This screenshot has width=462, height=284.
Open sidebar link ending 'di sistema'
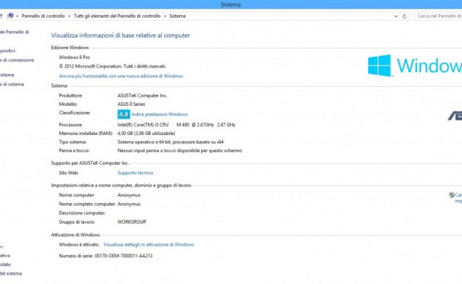coord(12,84)
